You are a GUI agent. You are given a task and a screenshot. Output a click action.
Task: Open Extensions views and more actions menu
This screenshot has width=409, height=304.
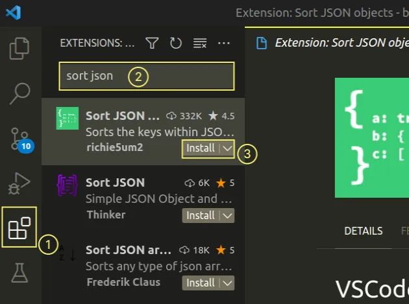[x=224, y=43]
